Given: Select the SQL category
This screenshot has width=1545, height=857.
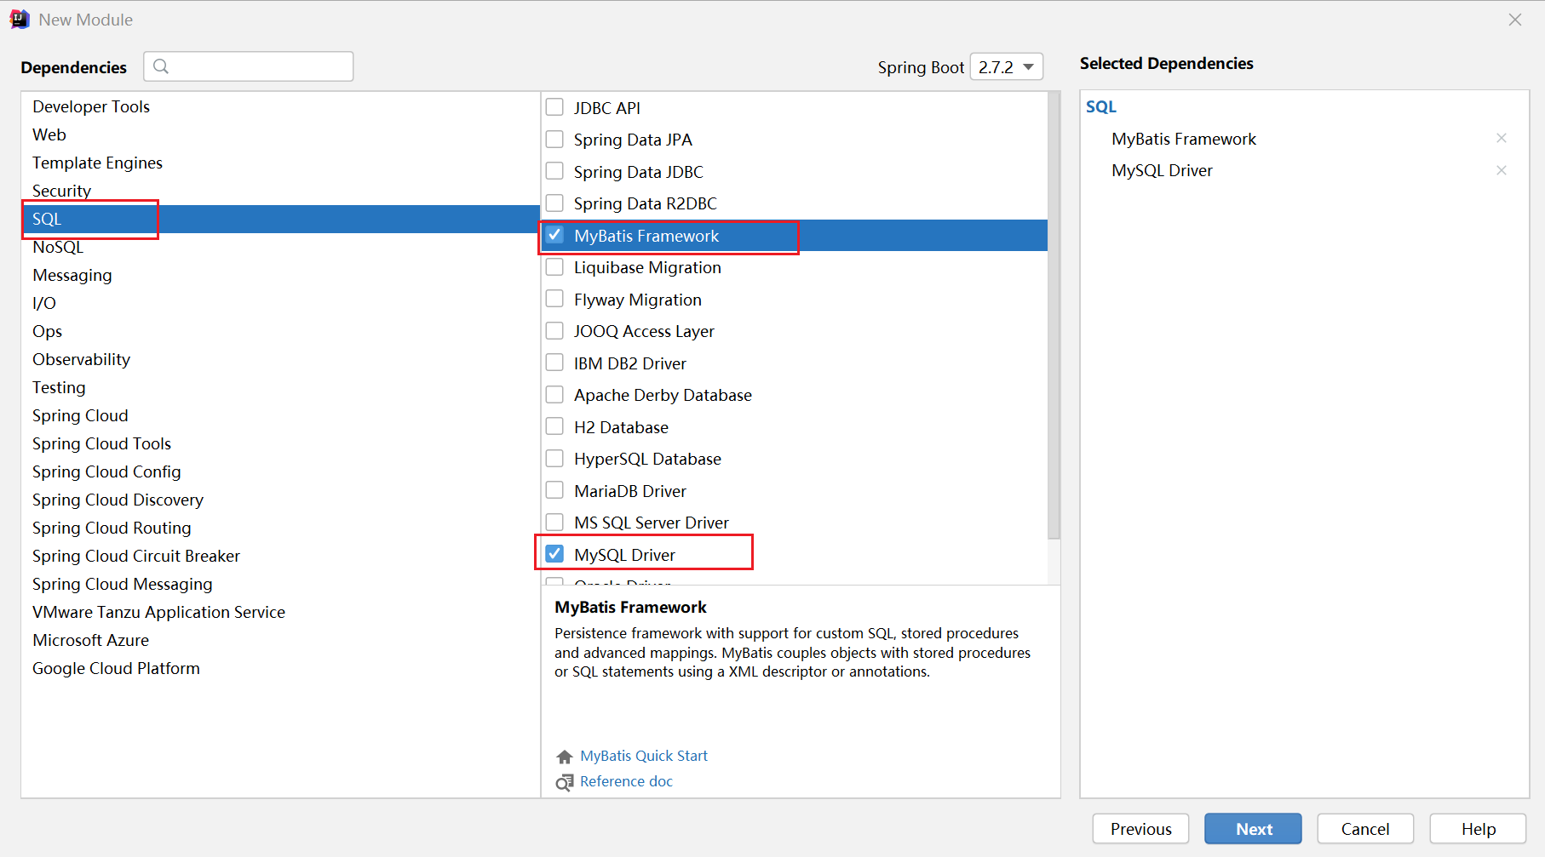Looking at the screenshot, I should point(280,219).
